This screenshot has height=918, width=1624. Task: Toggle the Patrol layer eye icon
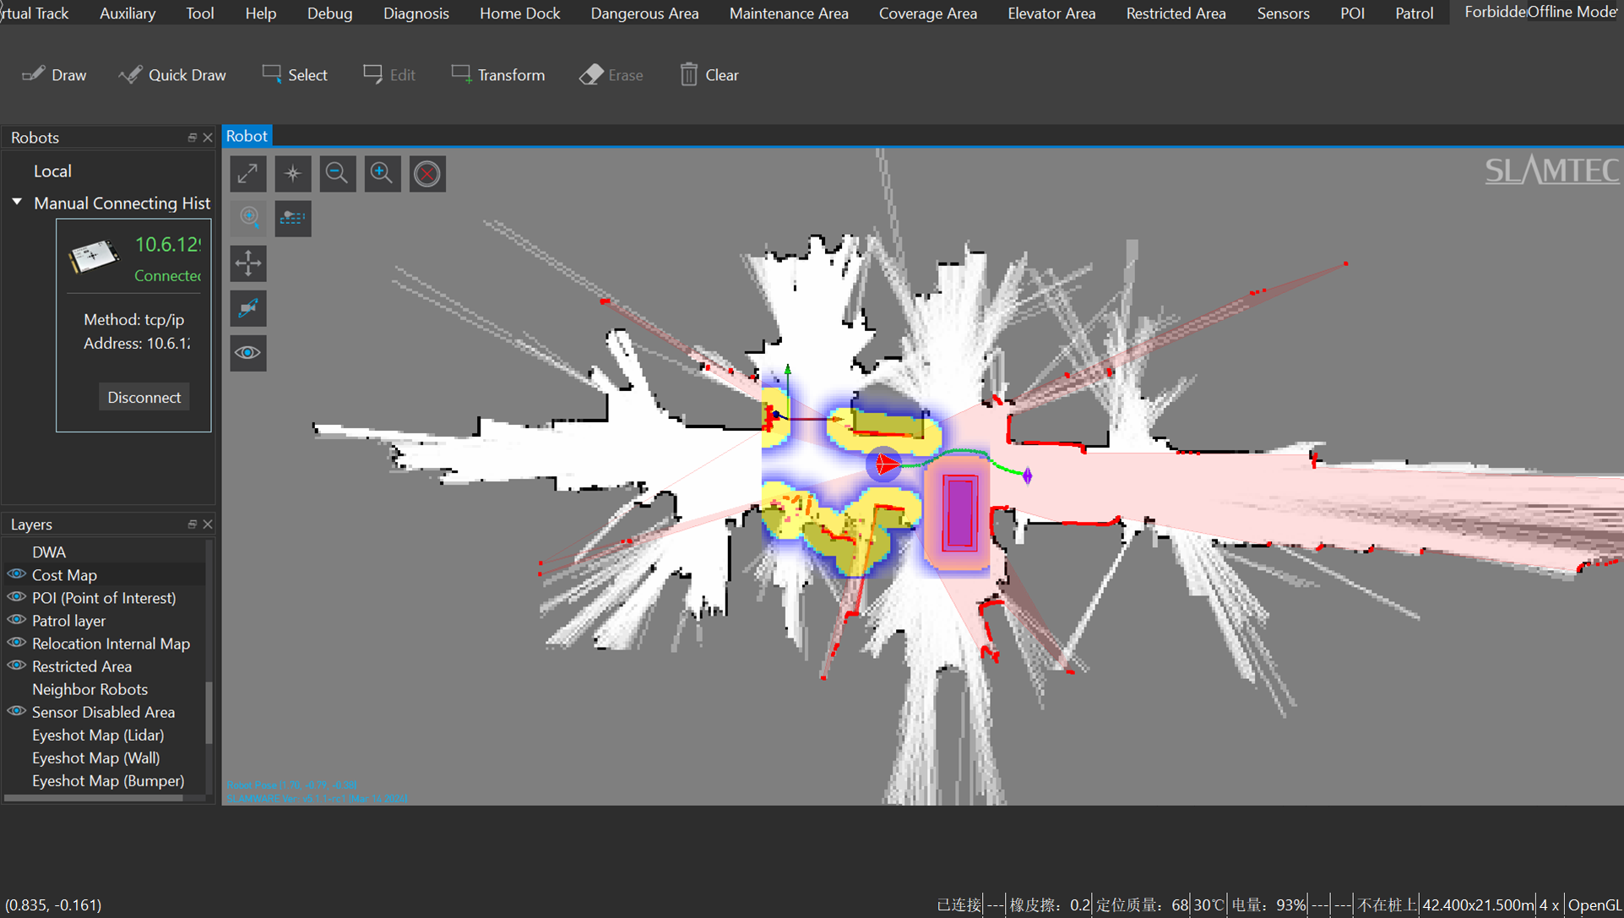click(x=16, y=620)
